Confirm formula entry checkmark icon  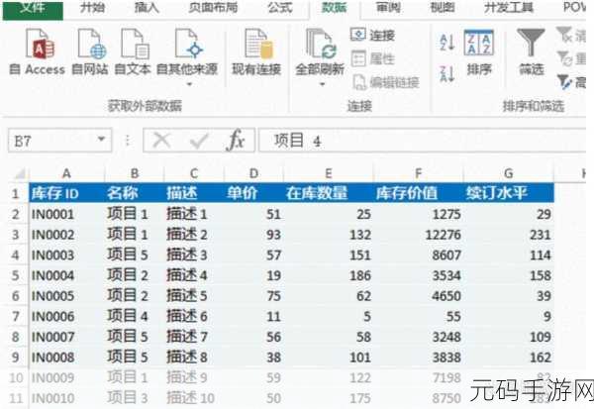(x=199, y=141)
